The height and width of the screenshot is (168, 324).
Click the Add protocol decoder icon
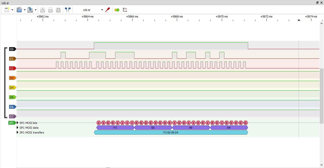point(117,10)
